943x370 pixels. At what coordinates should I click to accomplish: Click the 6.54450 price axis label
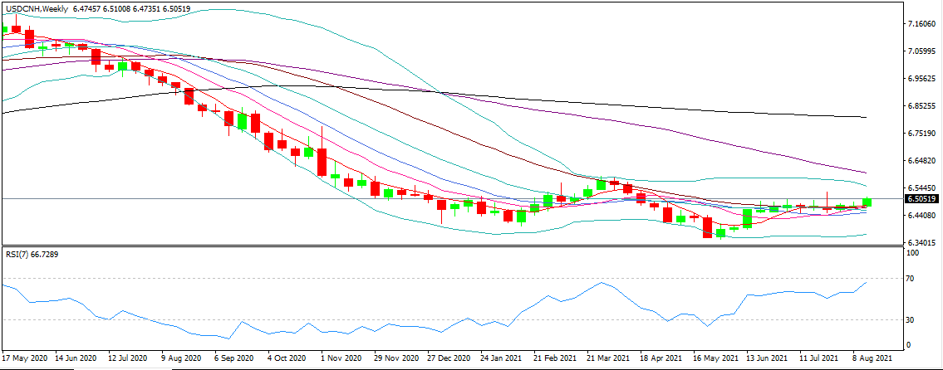click(x=923, y=188)
